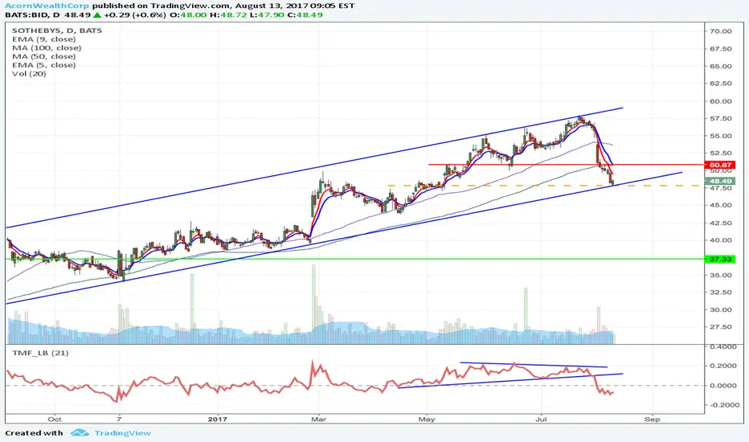Click the TMF_LB (21) indicator label
Viewport: 749px width, 442px height.
click(x=40, y=353)
